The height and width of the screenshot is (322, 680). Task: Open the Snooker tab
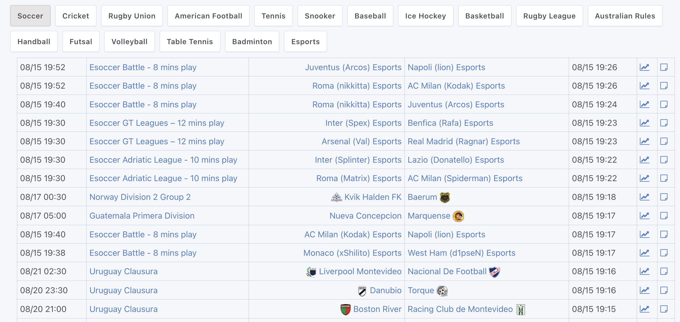[x=320, y=16]
